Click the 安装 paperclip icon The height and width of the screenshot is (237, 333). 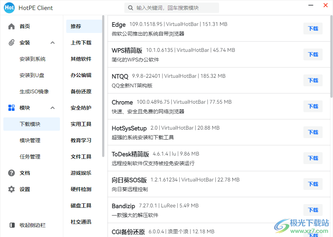click(x=11, y=43)
